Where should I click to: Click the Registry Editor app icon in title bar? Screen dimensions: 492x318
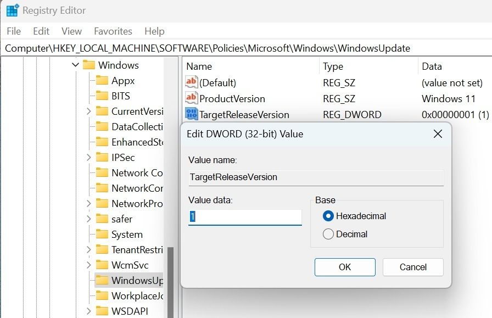coord(11,10)
